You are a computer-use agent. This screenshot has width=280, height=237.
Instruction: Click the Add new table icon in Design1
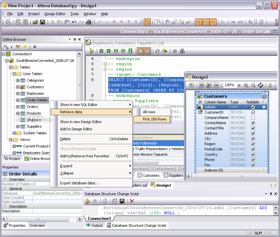[192, 85]
